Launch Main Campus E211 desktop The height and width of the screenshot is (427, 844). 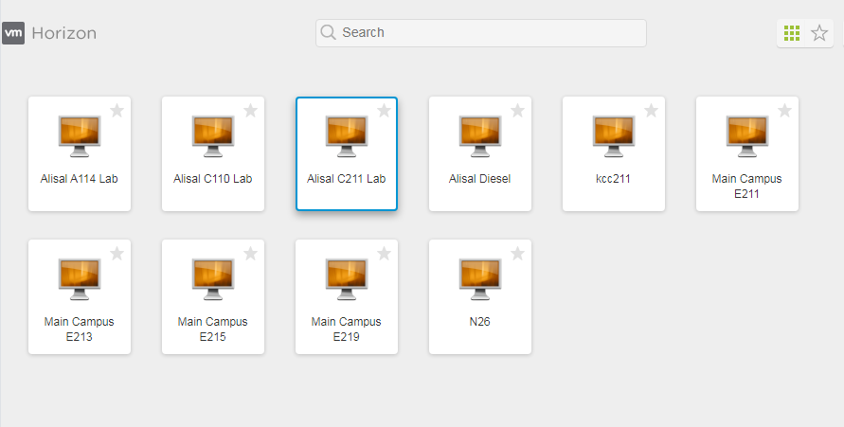(747, 136)
